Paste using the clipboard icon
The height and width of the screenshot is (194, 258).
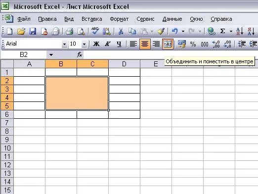click(x=144, y=31)
